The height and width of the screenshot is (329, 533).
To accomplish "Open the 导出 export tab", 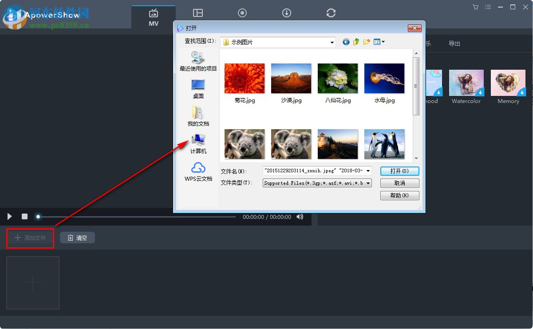I will (454, 44).
